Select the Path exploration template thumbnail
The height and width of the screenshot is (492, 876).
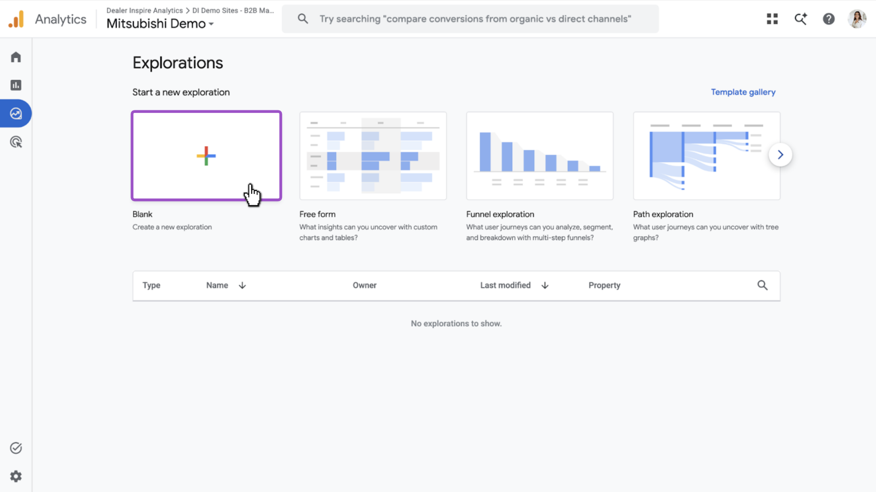(707, 156)
